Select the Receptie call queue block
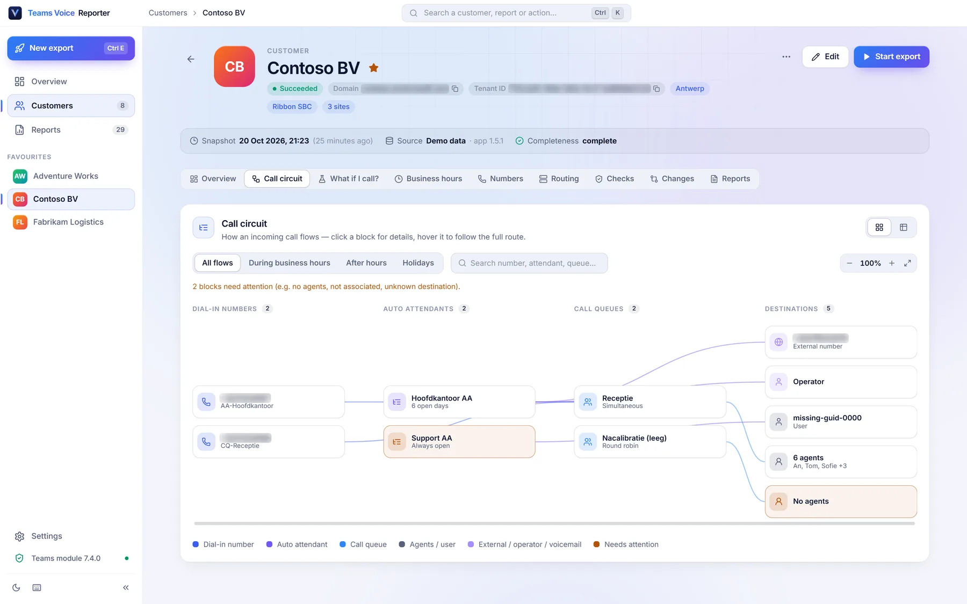The image size is (967, 604). pyautogui.click(x=650, y=402)
